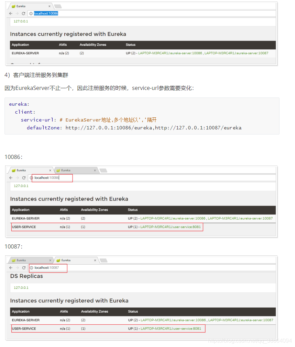Click site info icon beside red-boxed localhost:10086
This screenshot has width=295, height=347.
click(31, 178)
